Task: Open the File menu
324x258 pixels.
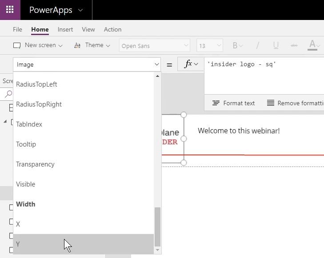Action: click(x=17, y=29)
